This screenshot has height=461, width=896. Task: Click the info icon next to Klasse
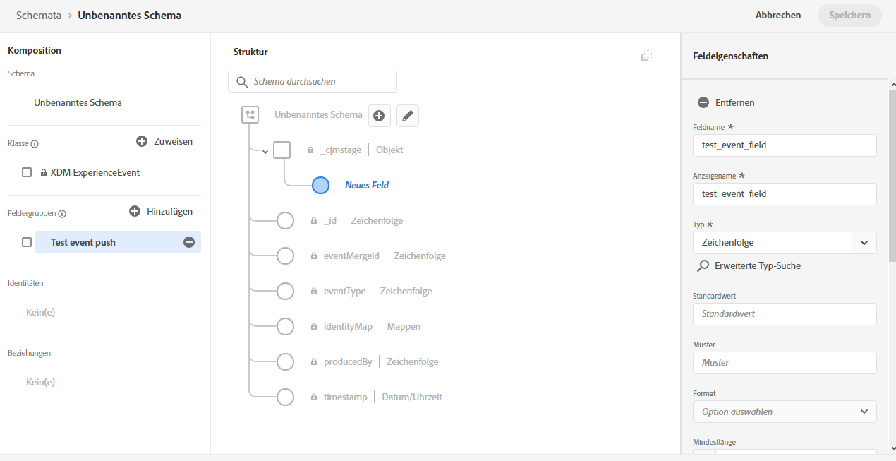point(35,144)
